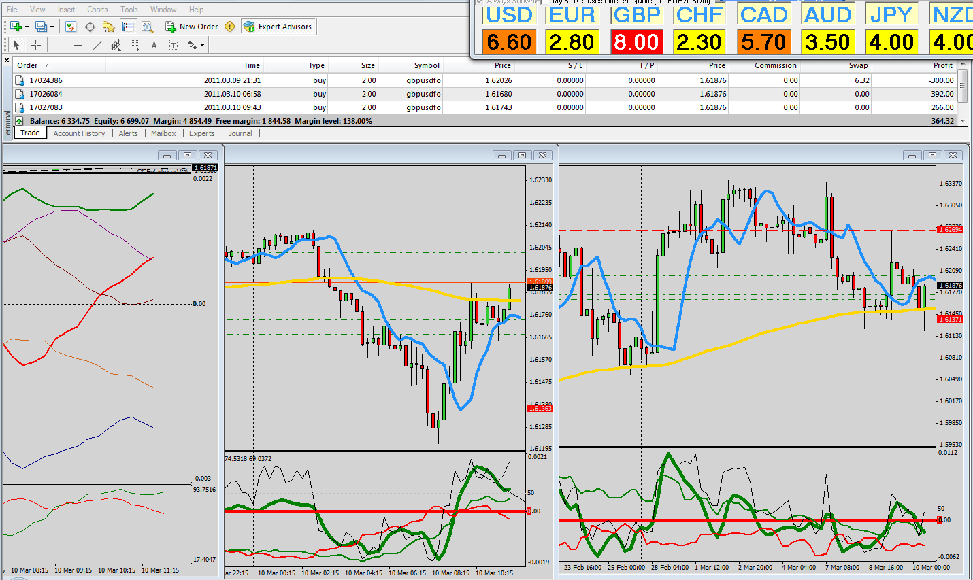This screenshot has width=973, height=580.
Task: Select the Fibonacci Retracement tool
Action: tap(135, 45)
